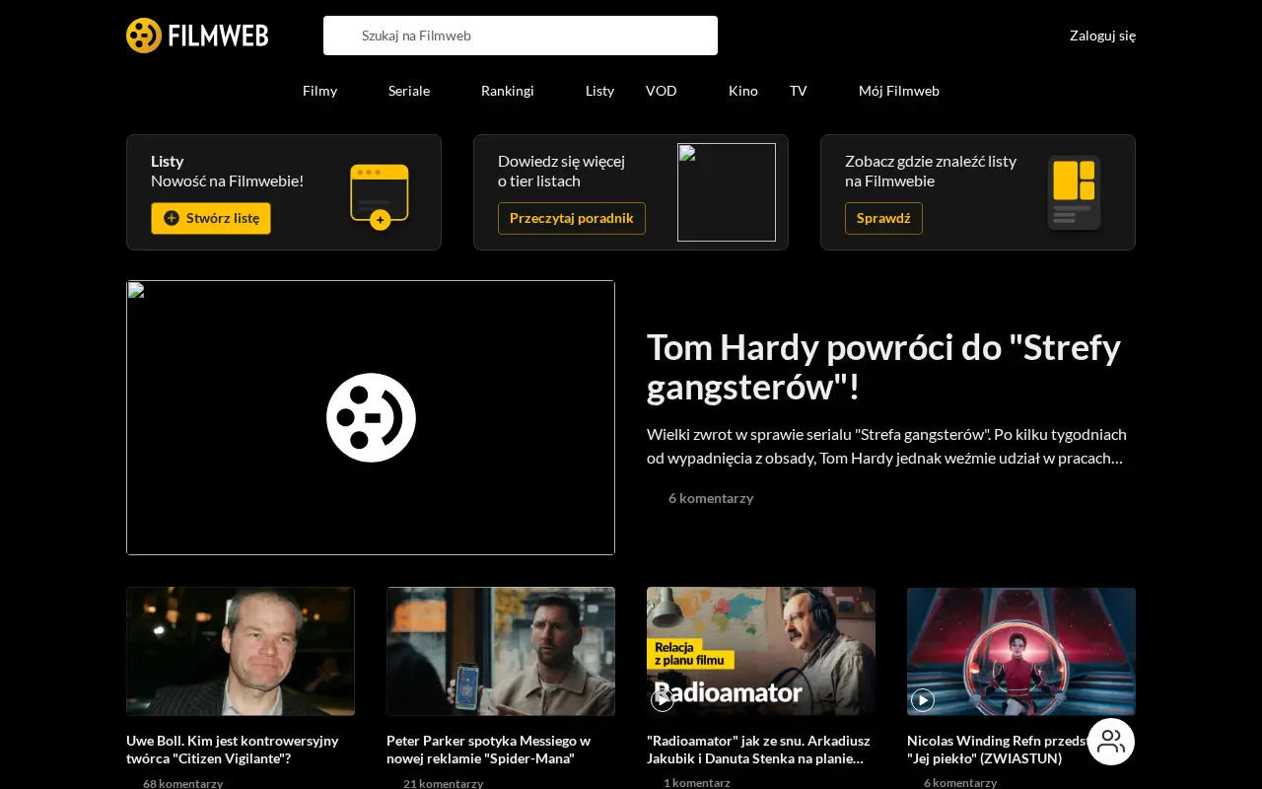
Task: Open the TV menu
Action: tap(799, 91)
